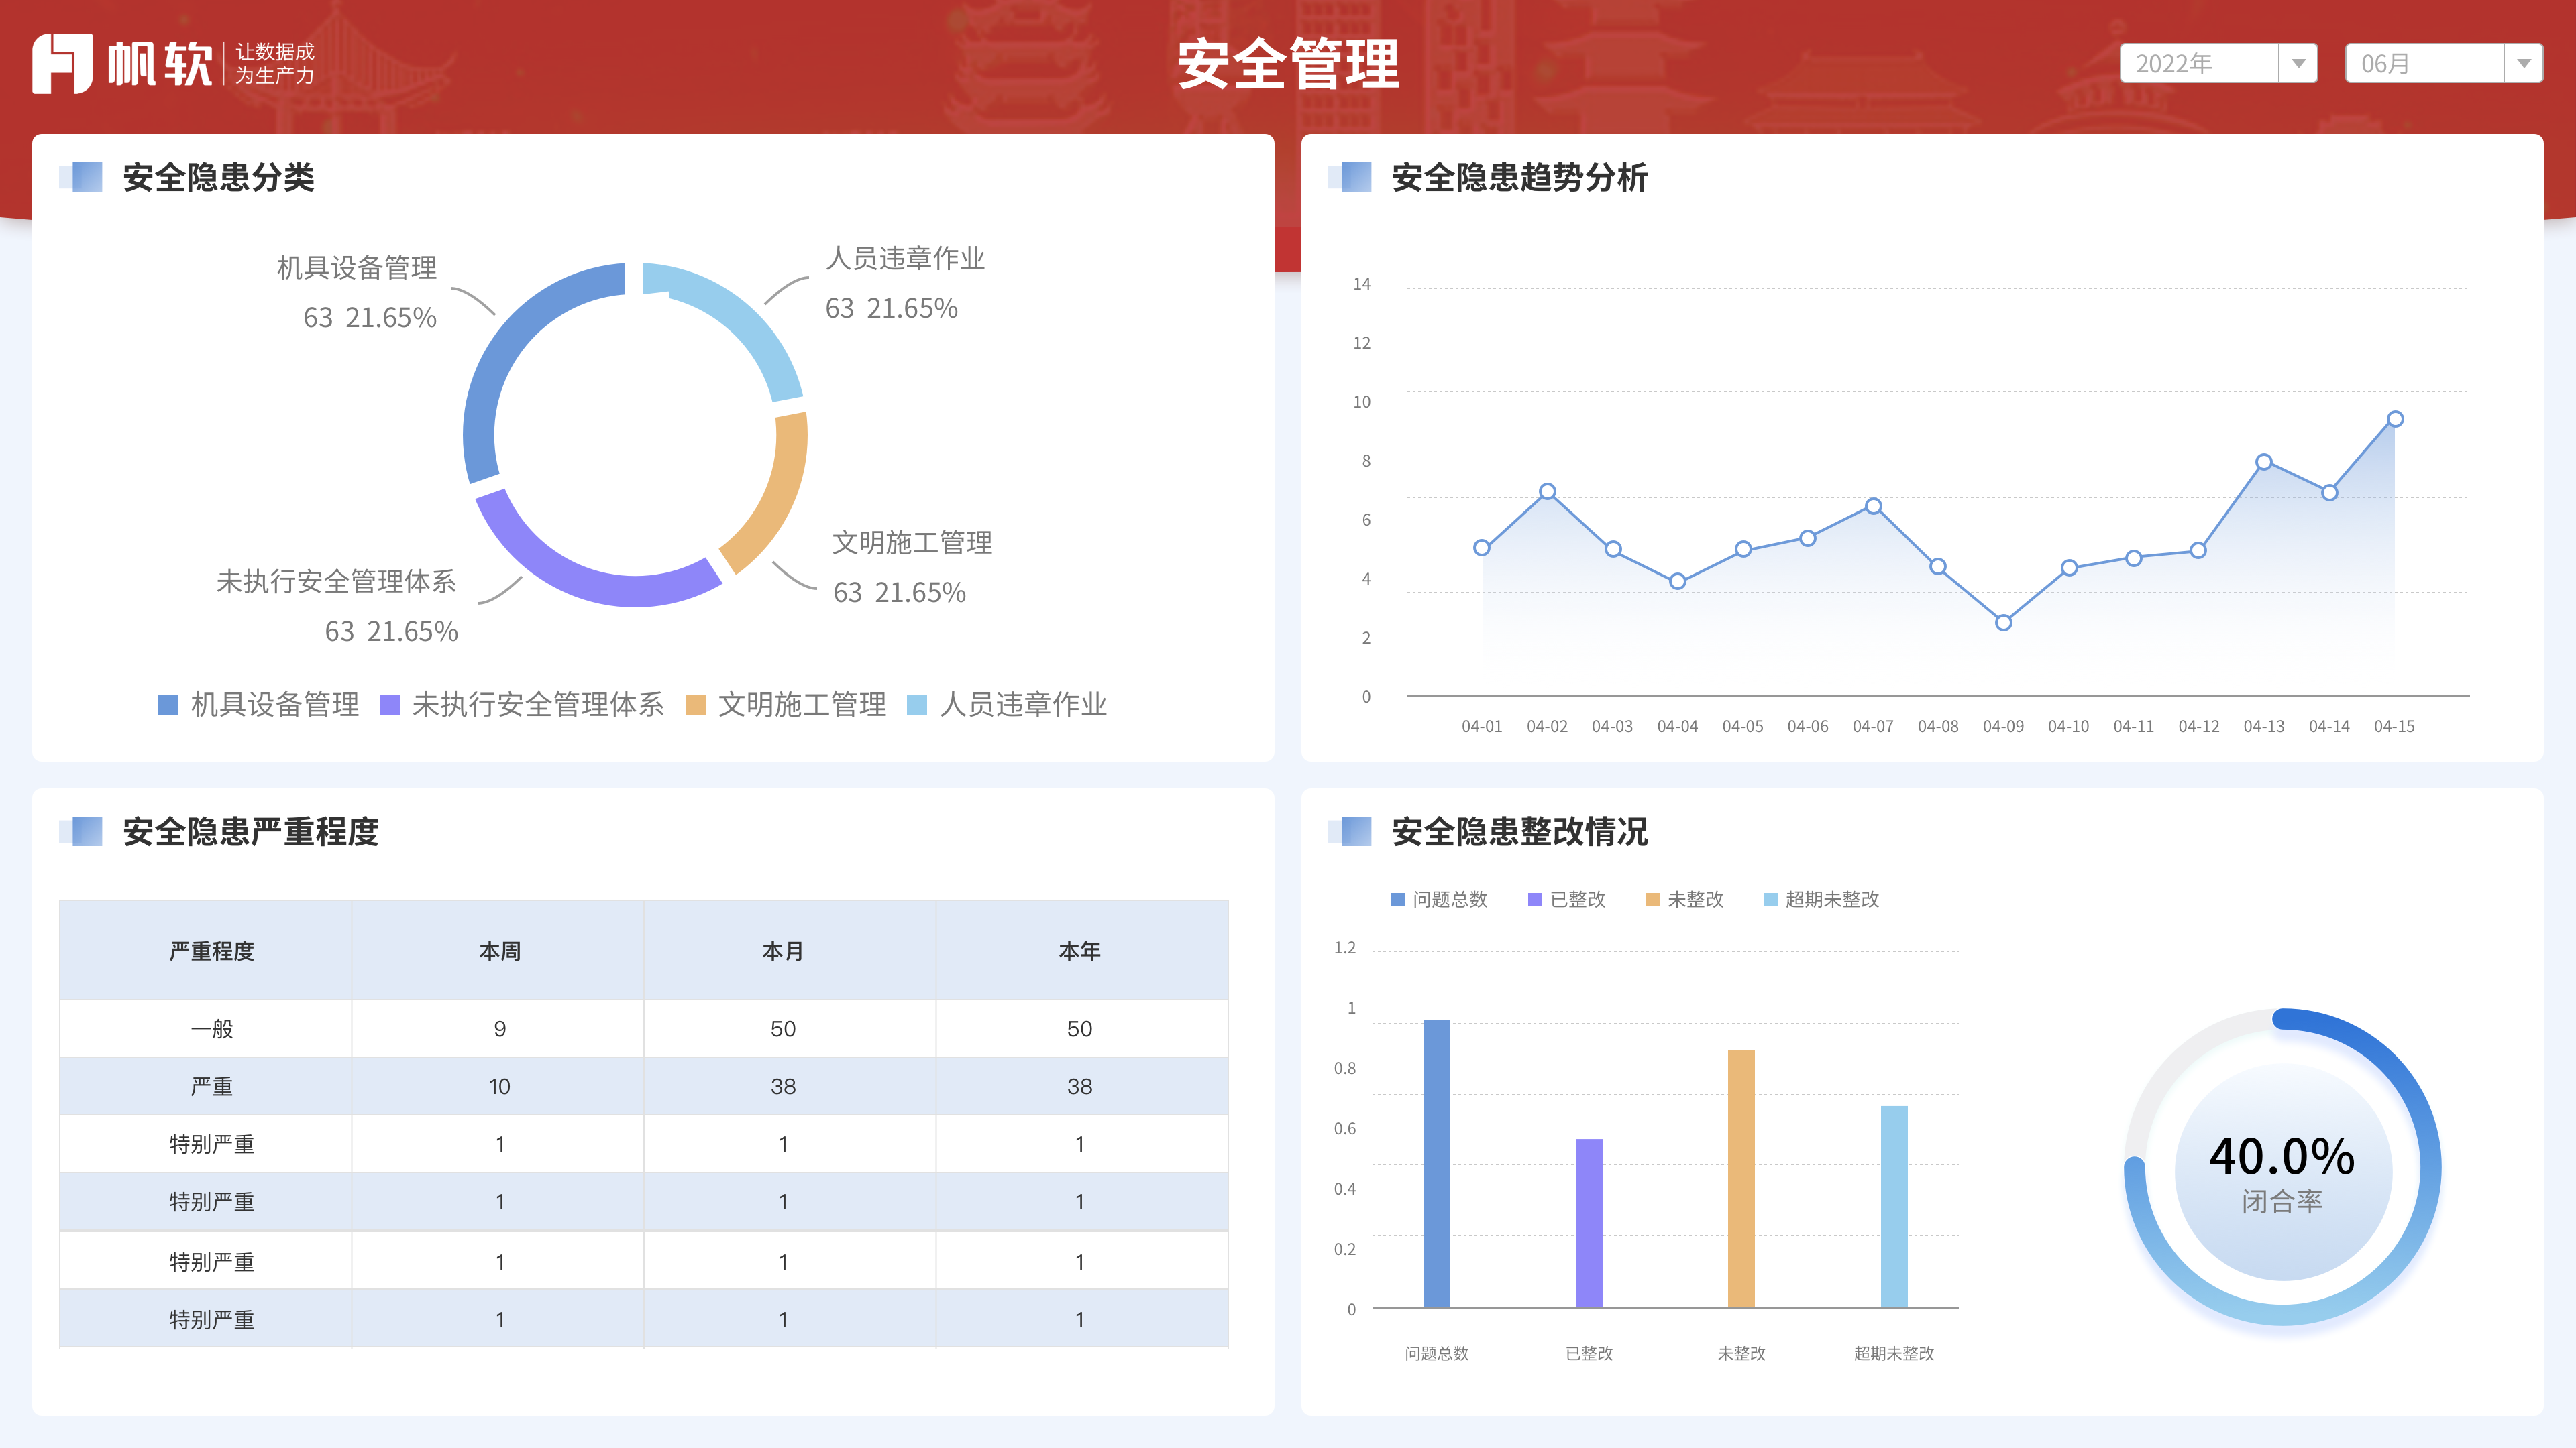Select the 一般 row label
Screen dimensions: 2576x1448
point(211,1028)
